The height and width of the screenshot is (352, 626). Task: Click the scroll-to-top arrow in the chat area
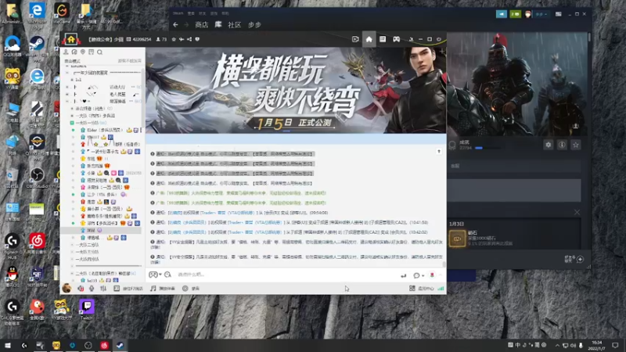tap(439, 151)
